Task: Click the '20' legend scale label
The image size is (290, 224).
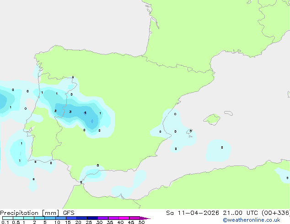Action: pos(78,222)
